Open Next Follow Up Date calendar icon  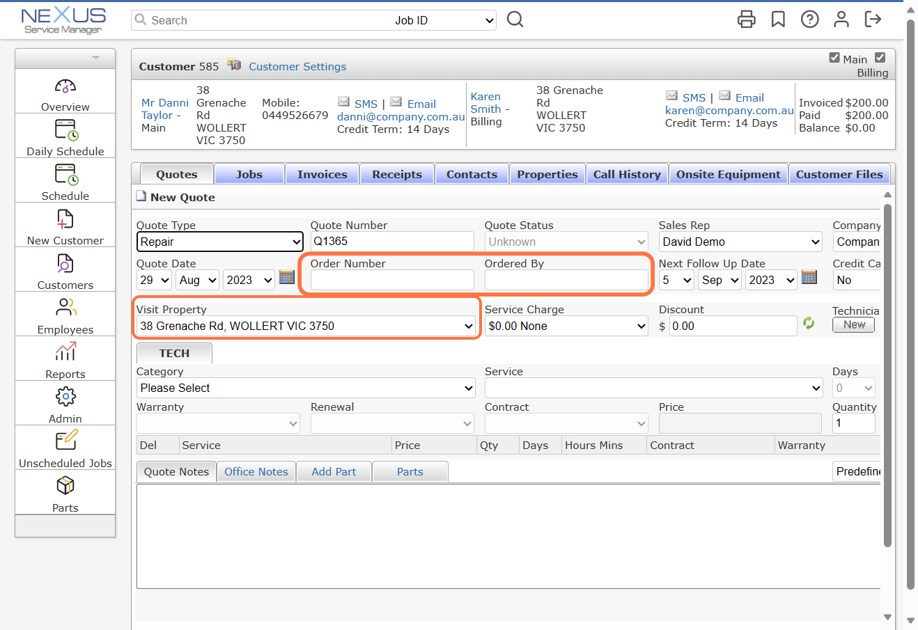point(809,278)
